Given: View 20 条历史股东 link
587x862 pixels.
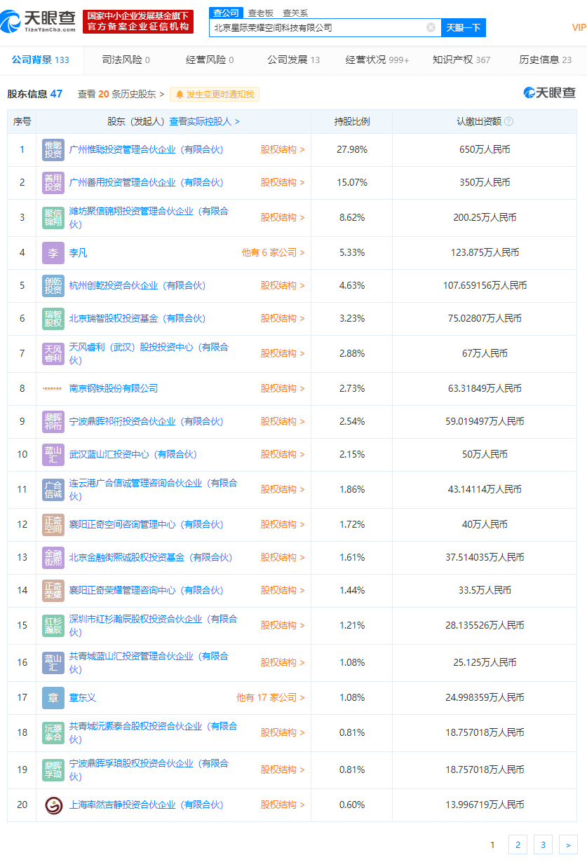Looking at the screenshot, I should point(121,94).
